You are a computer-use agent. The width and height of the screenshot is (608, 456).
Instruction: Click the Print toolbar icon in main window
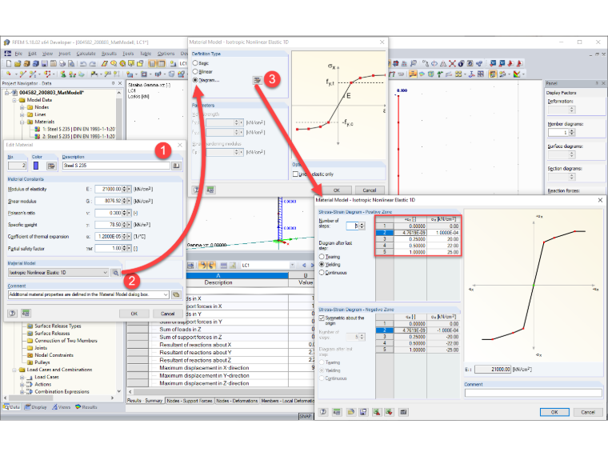point(62,63)
